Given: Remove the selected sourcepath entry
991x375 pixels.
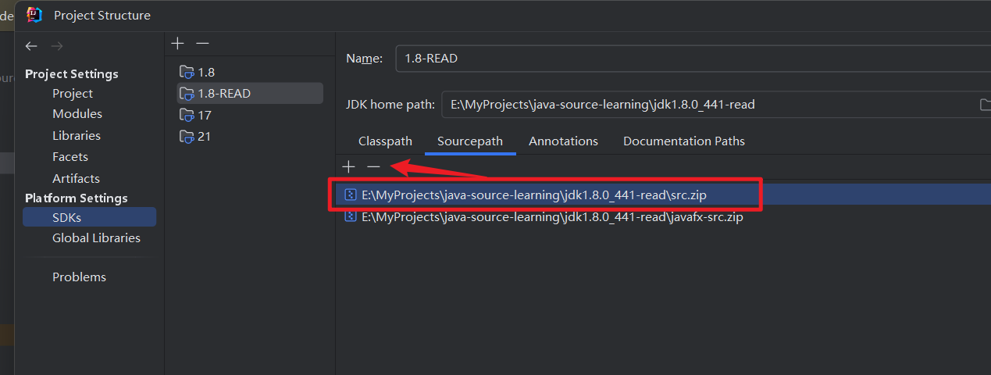Looking at the screenshot, I should point(373,166).
